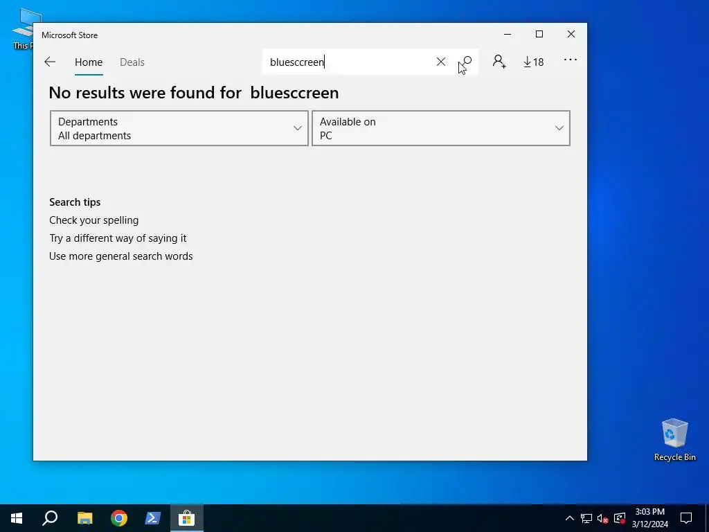The width and height of the screenshot is (709, 532).
Task: Click the 'Check your spelling' tip
Action: pos(94,220)
